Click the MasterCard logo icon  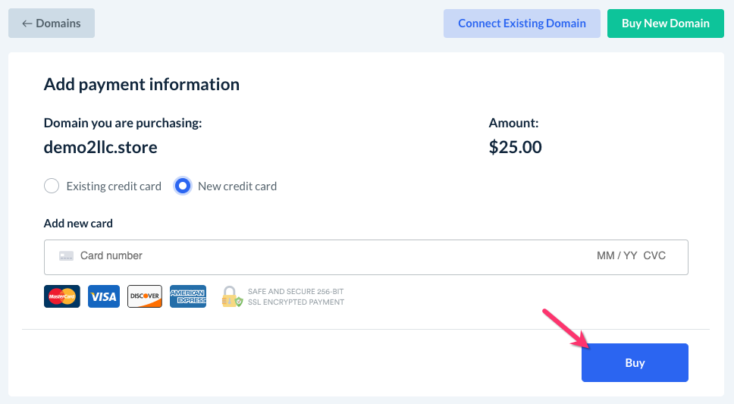pyautogui.click(x=62, y=296)
